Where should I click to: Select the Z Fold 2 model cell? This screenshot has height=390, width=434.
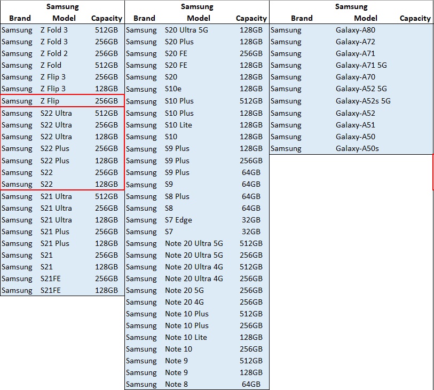54,53
